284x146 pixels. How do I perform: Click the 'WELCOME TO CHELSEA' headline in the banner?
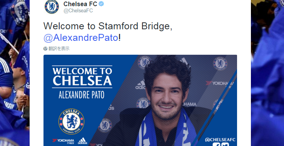pos(82,77)
